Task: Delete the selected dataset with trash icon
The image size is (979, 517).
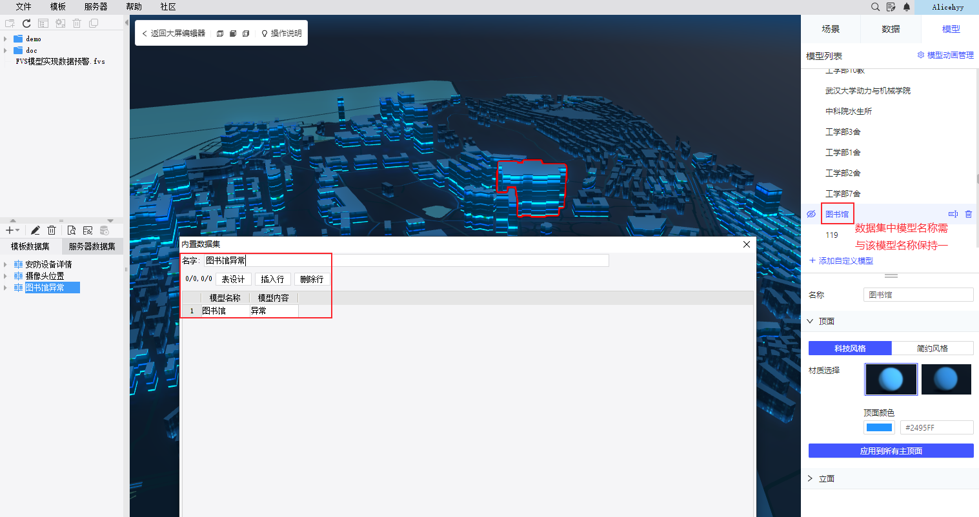Action: (x=52, y=230)
